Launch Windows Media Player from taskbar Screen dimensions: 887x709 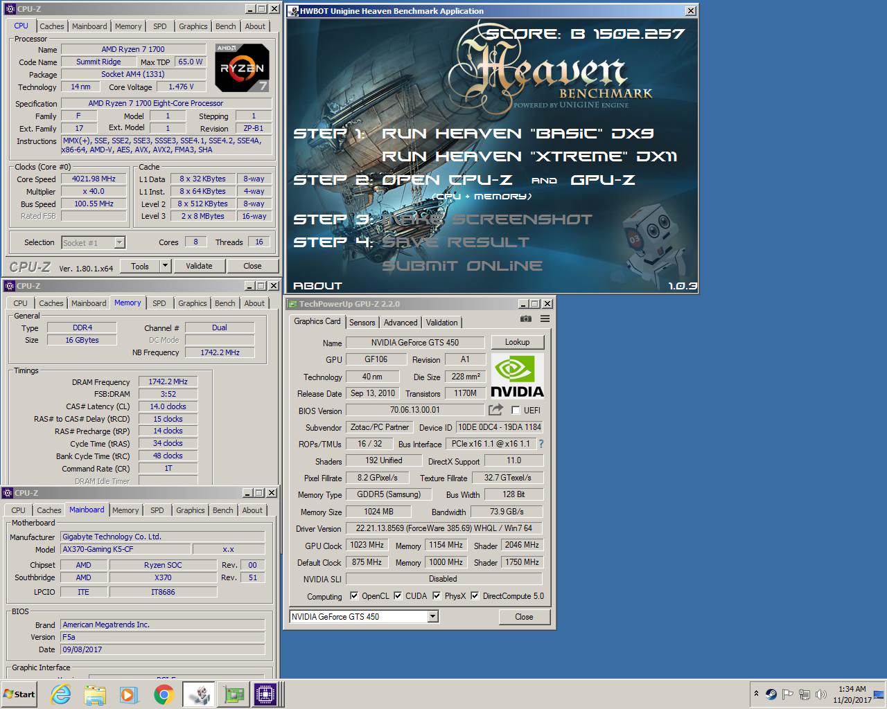tap(129, 694)
